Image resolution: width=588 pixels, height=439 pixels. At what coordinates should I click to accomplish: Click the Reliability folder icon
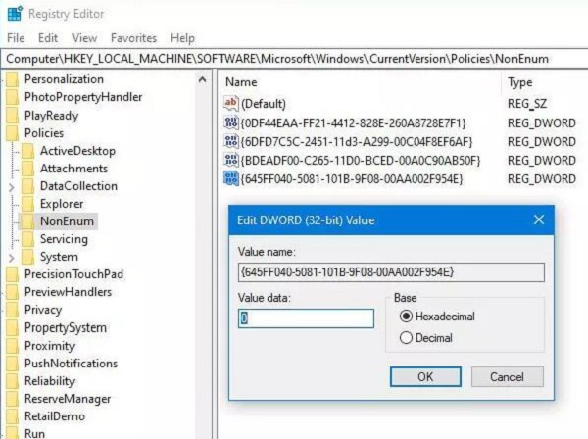point(13,381)
